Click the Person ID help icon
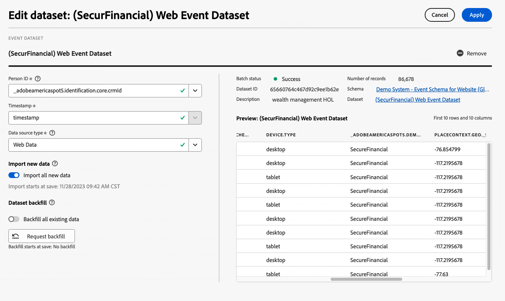505x301 pixels. point(37,79)
